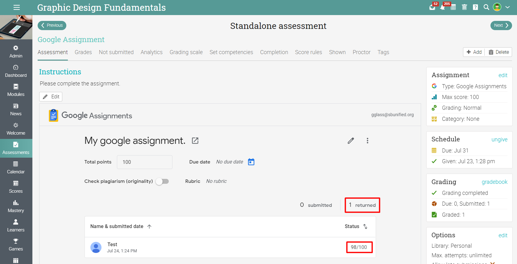Click gglass@sbunified.org account email

[x=392, y=115]
